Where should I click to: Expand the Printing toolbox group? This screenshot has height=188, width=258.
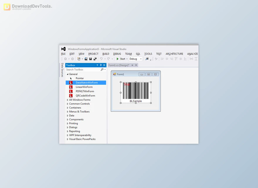coord(67,123)
